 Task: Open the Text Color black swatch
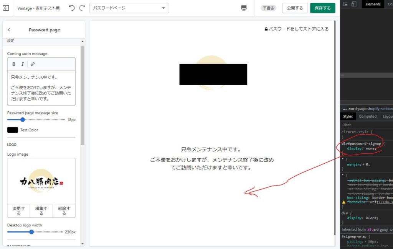point(13,130)
